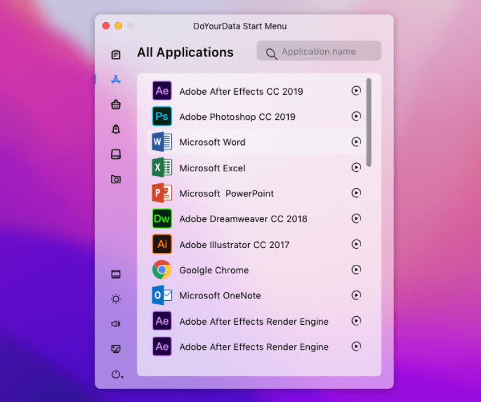
Task: Open the junk cleaner basket icon
Action: click(116, 104)
